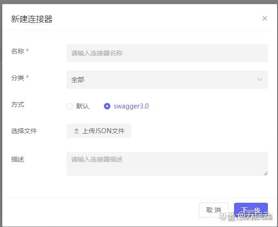
Task: Expand the 分类 dropdown chevron arrow
Action: 260,79
